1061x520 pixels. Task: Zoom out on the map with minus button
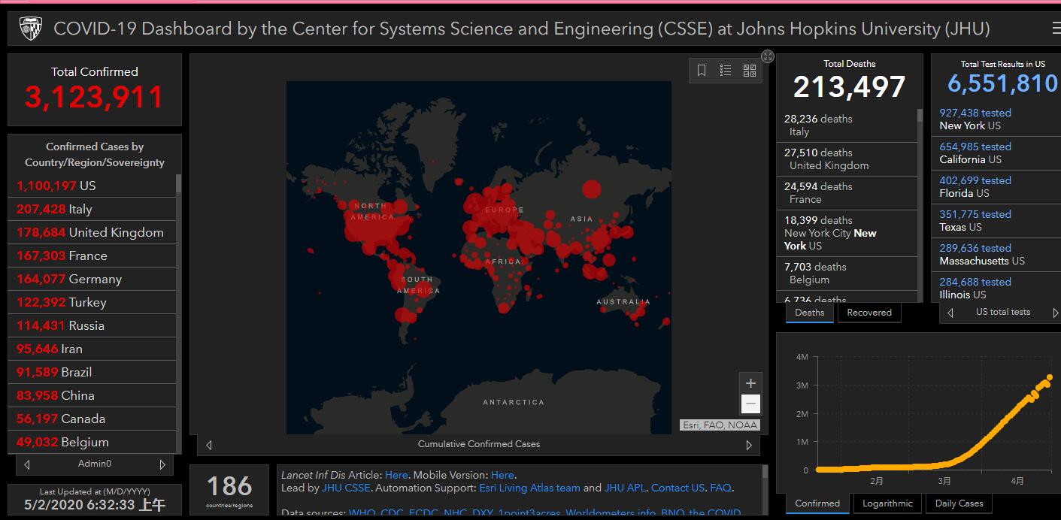pos(750,404)
